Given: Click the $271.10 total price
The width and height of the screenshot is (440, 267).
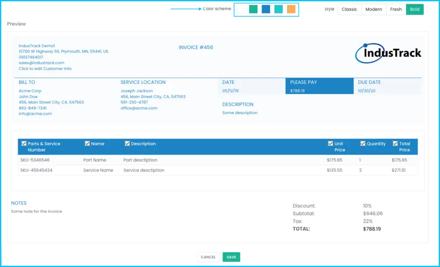Looking at the screenshot, I should pos(398,170).
